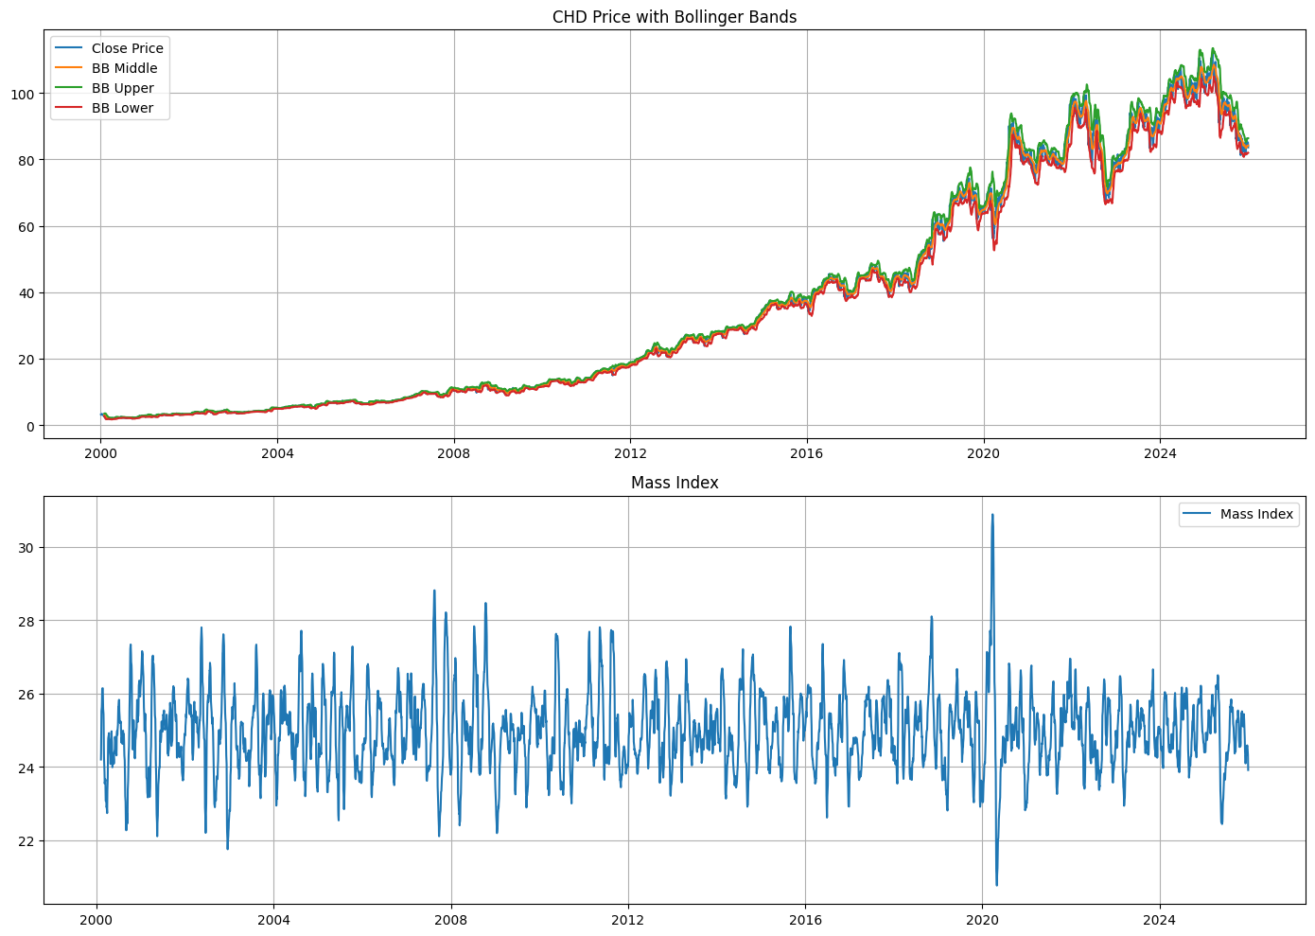Image resolution: width=1315 pixels, height=936 pixels.
Task: Click the green BB Upper legend line
Action: [x=68, y=88]
